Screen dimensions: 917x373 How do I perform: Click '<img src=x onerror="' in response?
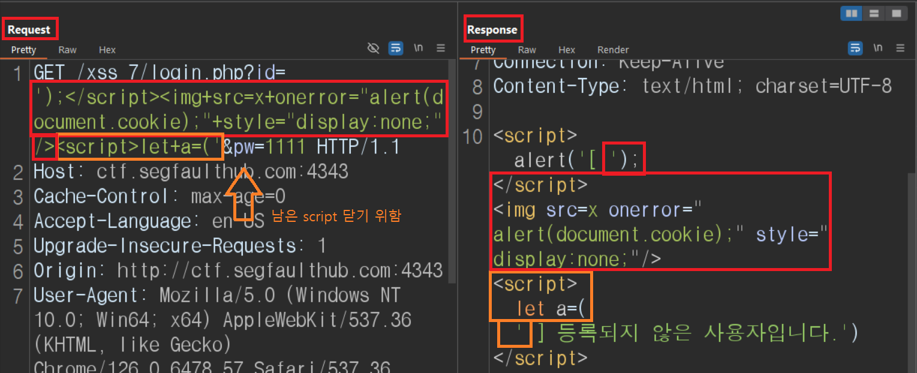597,210
